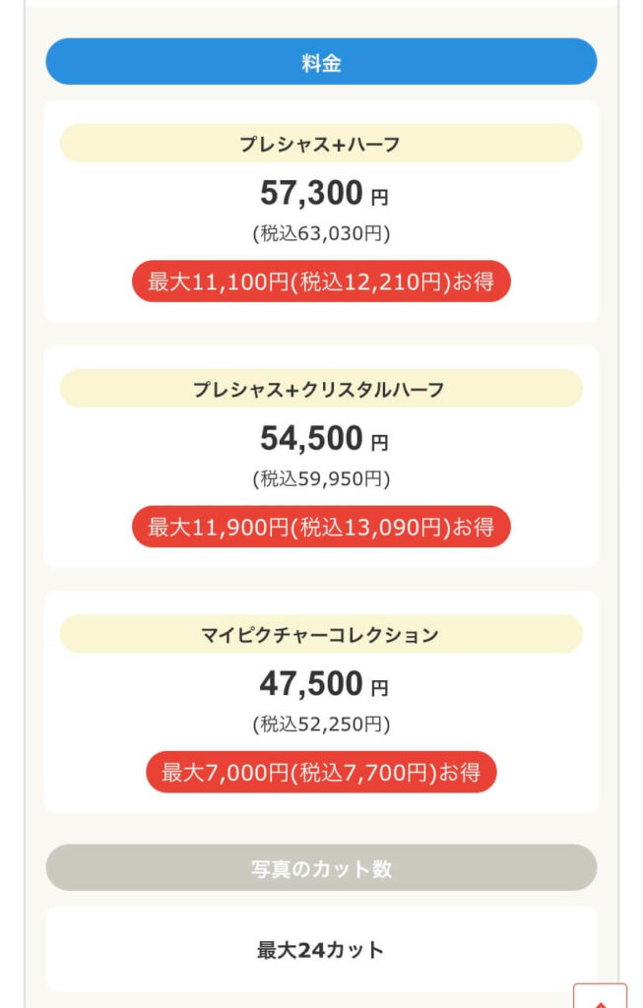Select the 57,300円 price text
Screen dimensions: 643x1008
(x=323, y=193)
